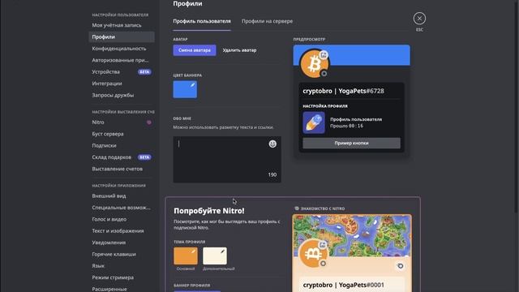Image resolution: width=519 pixels, height=292 pixels.
Task: Click the BETA badge next to Склад подарков
Action: point(144,157)
